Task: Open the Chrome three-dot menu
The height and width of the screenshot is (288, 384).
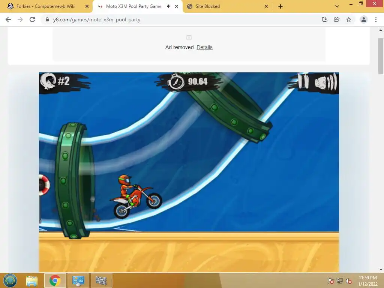Action: tap(376, 19)
